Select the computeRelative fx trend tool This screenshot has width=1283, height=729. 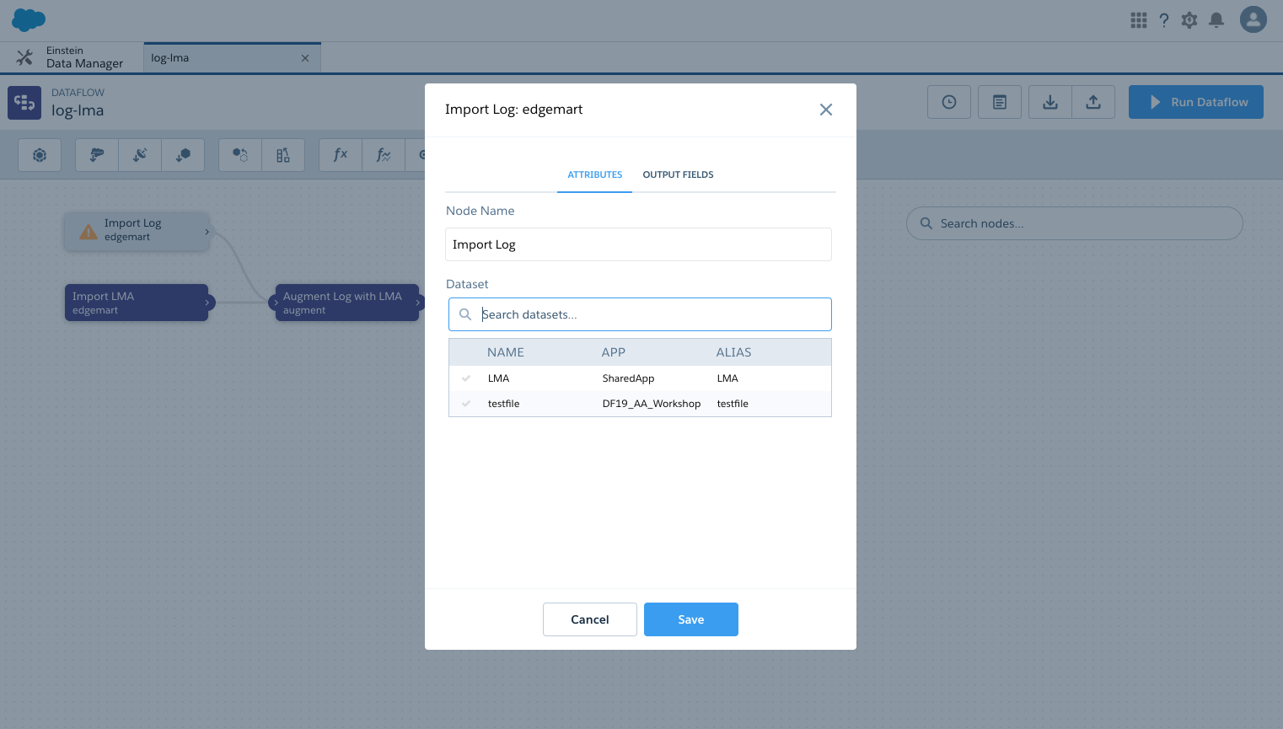384,155
